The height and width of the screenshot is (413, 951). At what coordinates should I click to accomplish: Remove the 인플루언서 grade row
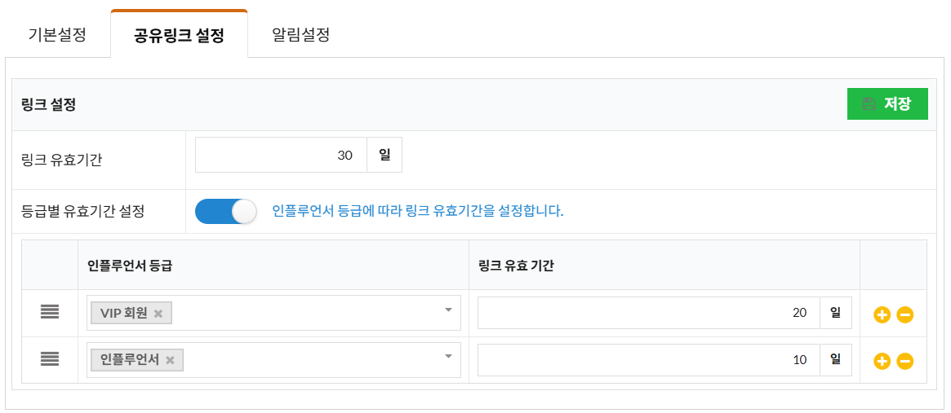(x=904, y=361)
